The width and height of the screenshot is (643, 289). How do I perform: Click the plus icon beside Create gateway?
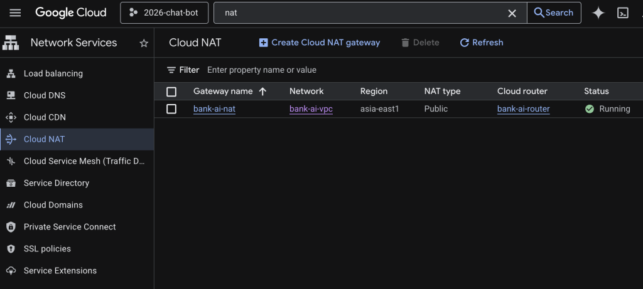coord(263,43)
